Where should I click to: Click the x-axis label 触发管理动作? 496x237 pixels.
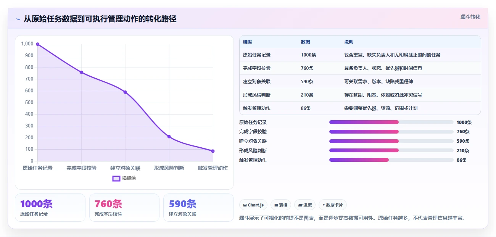click(213, 168)
